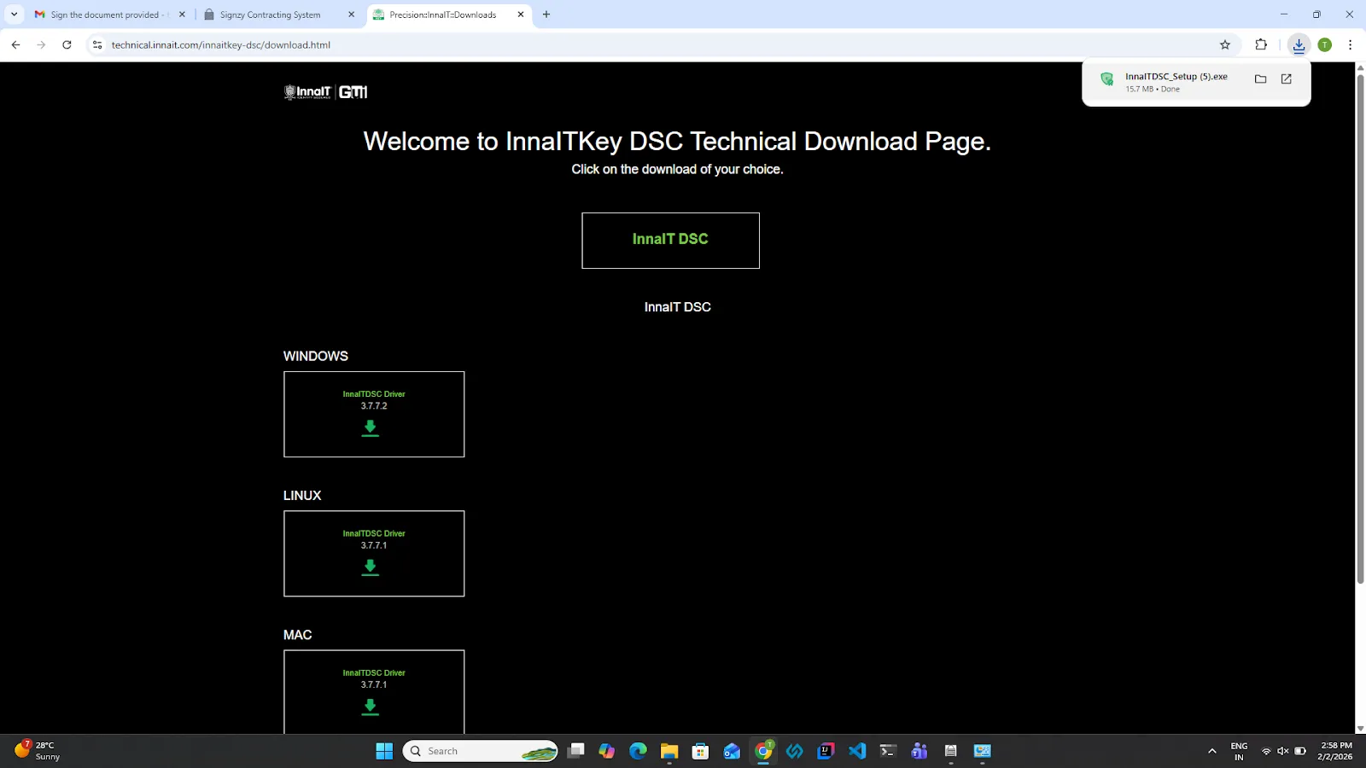
Task: Reload the current page
Action: 67,45
